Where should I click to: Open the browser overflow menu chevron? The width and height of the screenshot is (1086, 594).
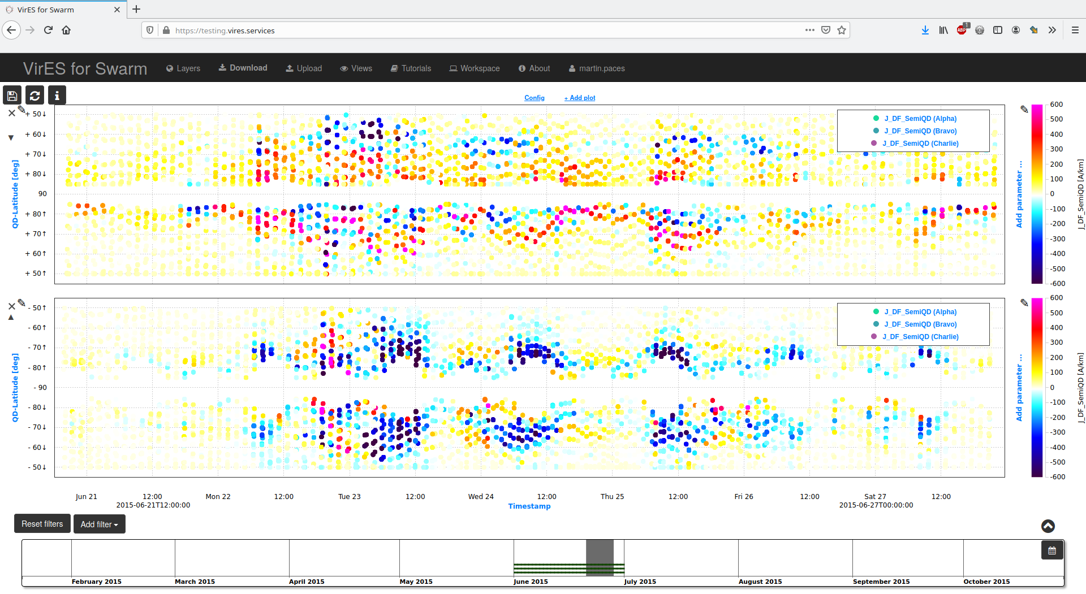tap(1052, 30)
